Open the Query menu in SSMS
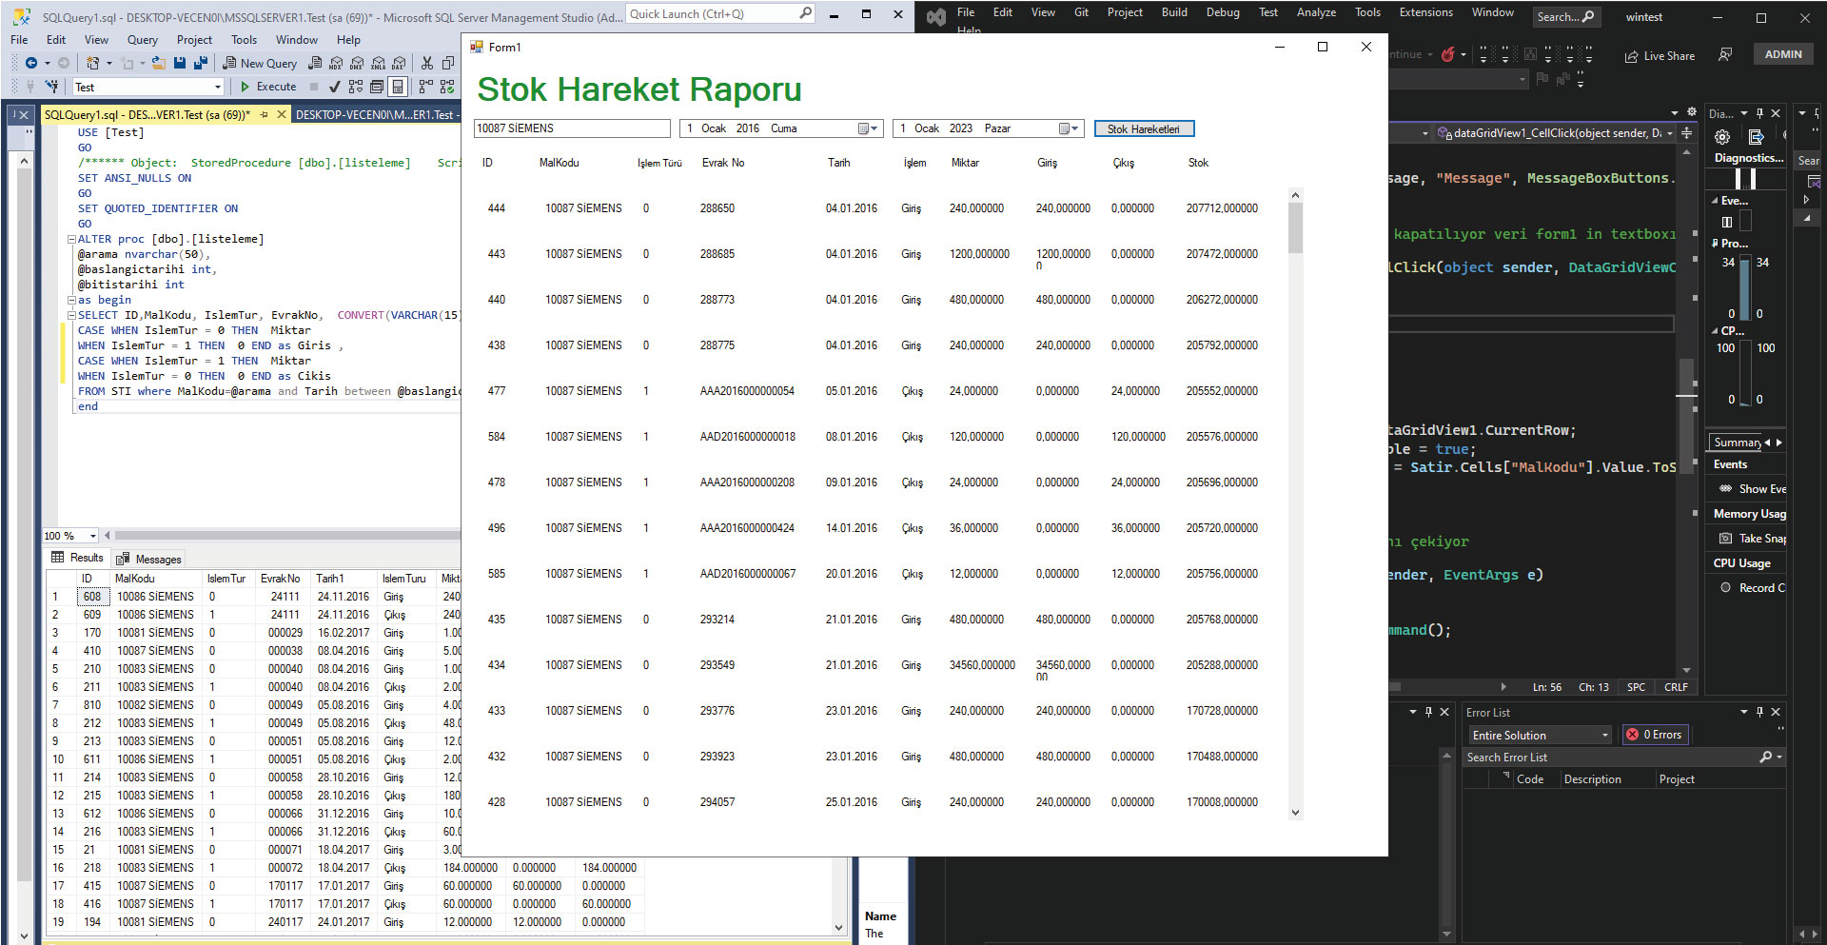The image size is (1827, 945). [x=142, y=40]
